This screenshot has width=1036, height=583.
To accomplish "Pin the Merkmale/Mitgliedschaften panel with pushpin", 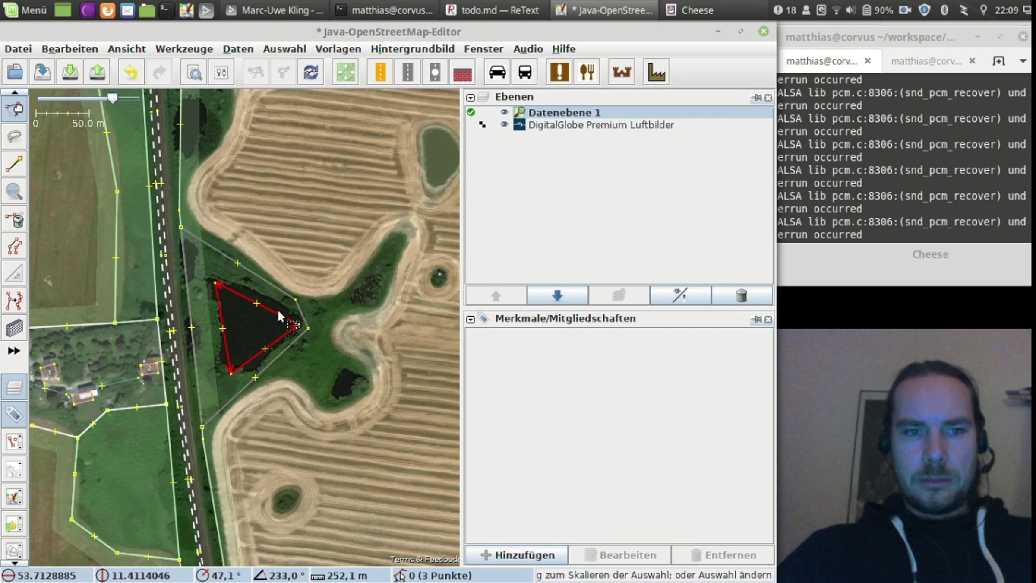I will (757, 320).
